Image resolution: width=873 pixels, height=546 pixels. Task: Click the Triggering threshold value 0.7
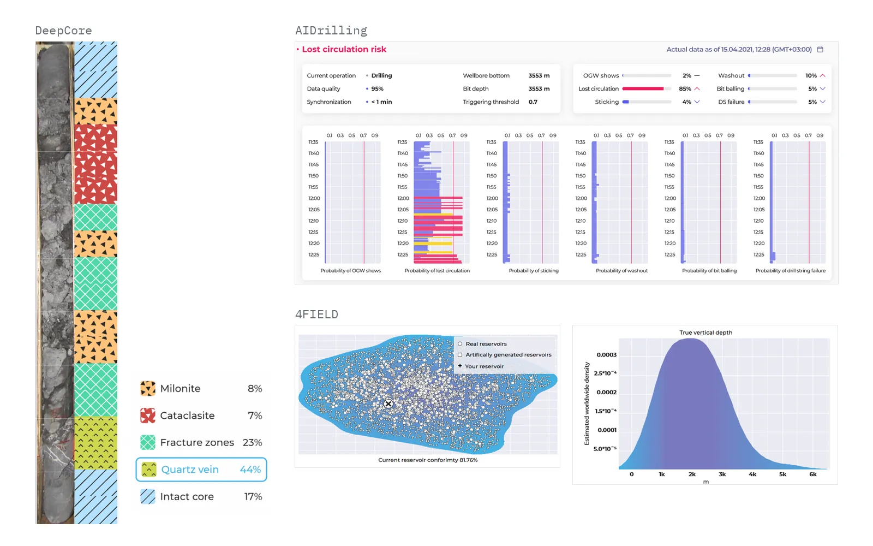tap(533, 102)
